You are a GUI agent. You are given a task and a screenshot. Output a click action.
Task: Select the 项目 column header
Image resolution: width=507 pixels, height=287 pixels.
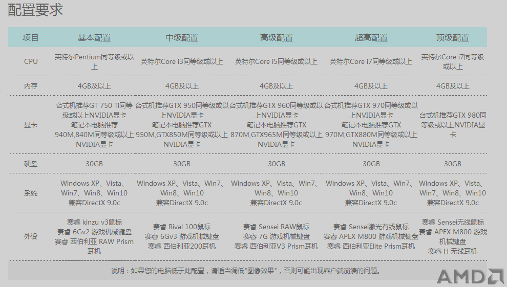pyautogui.click(x=31, y=38)
